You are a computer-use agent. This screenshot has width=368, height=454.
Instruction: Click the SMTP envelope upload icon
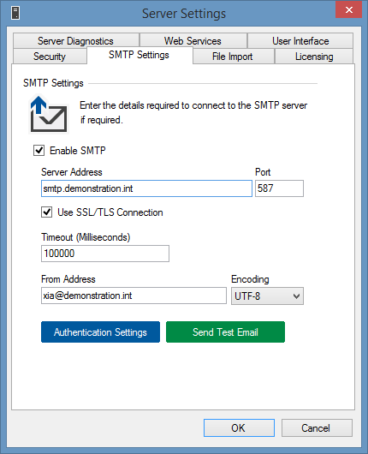click(49, 114)
